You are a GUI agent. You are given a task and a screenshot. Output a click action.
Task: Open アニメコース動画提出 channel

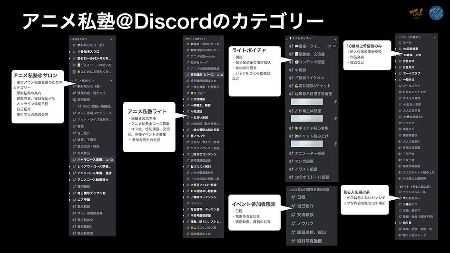coord(92,180)
